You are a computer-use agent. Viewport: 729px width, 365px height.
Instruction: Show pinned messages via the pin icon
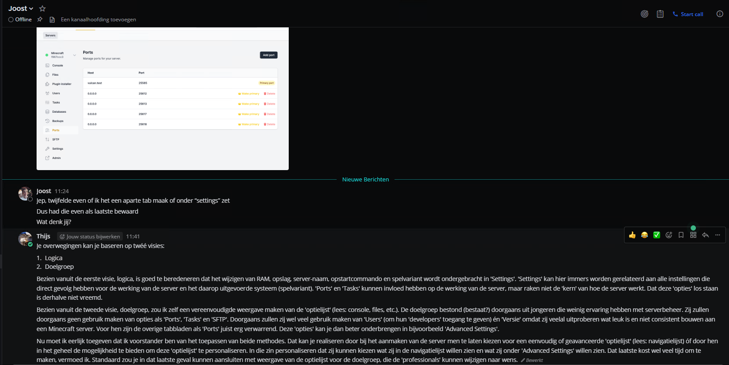coord(40,19)
